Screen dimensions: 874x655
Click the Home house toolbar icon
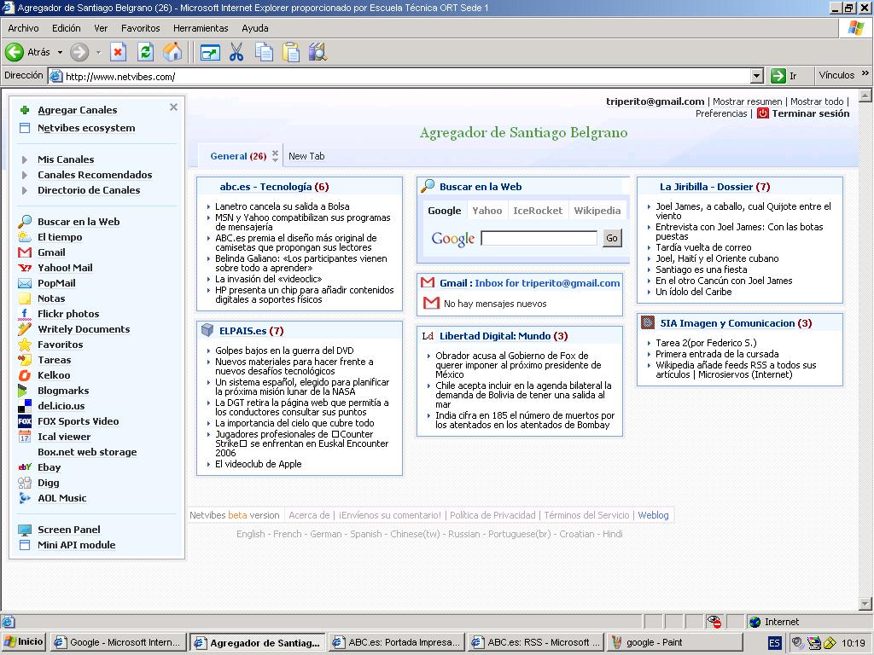click(172, 52)
